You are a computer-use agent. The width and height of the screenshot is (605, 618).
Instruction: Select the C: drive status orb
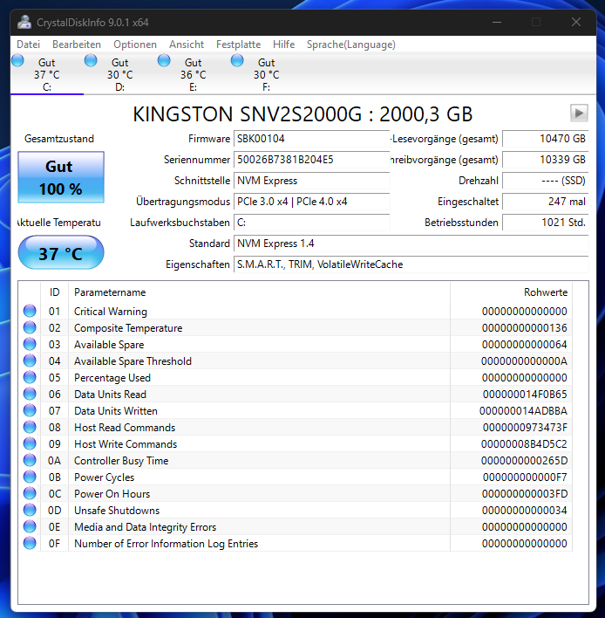tap(17, 61)
